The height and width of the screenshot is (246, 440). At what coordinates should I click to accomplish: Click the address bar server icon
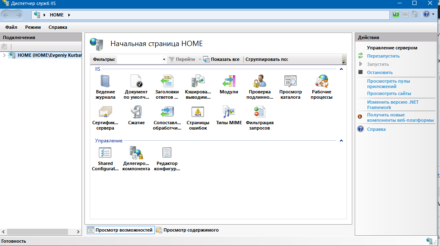[37, 14]
